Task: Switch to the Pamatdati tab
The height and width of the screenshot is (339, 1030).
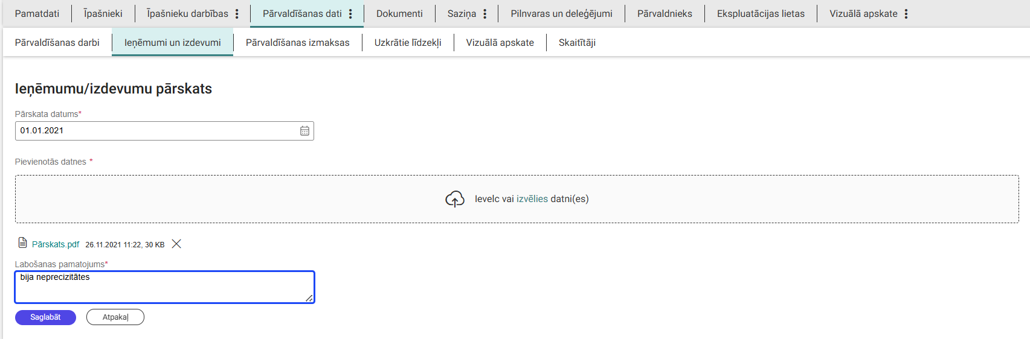Action: point(37,14)
